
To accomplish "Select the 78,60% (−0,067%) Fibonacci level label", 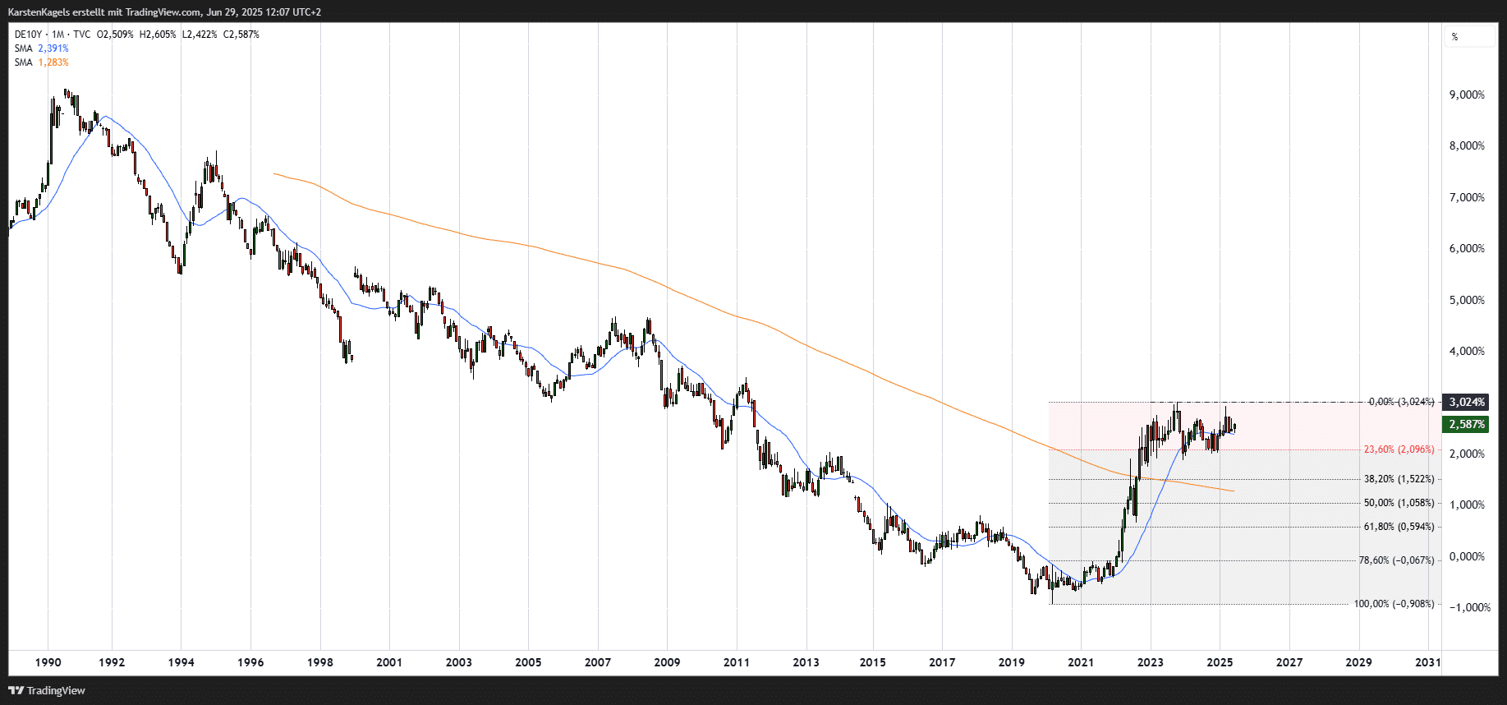I will point(1396,560).
